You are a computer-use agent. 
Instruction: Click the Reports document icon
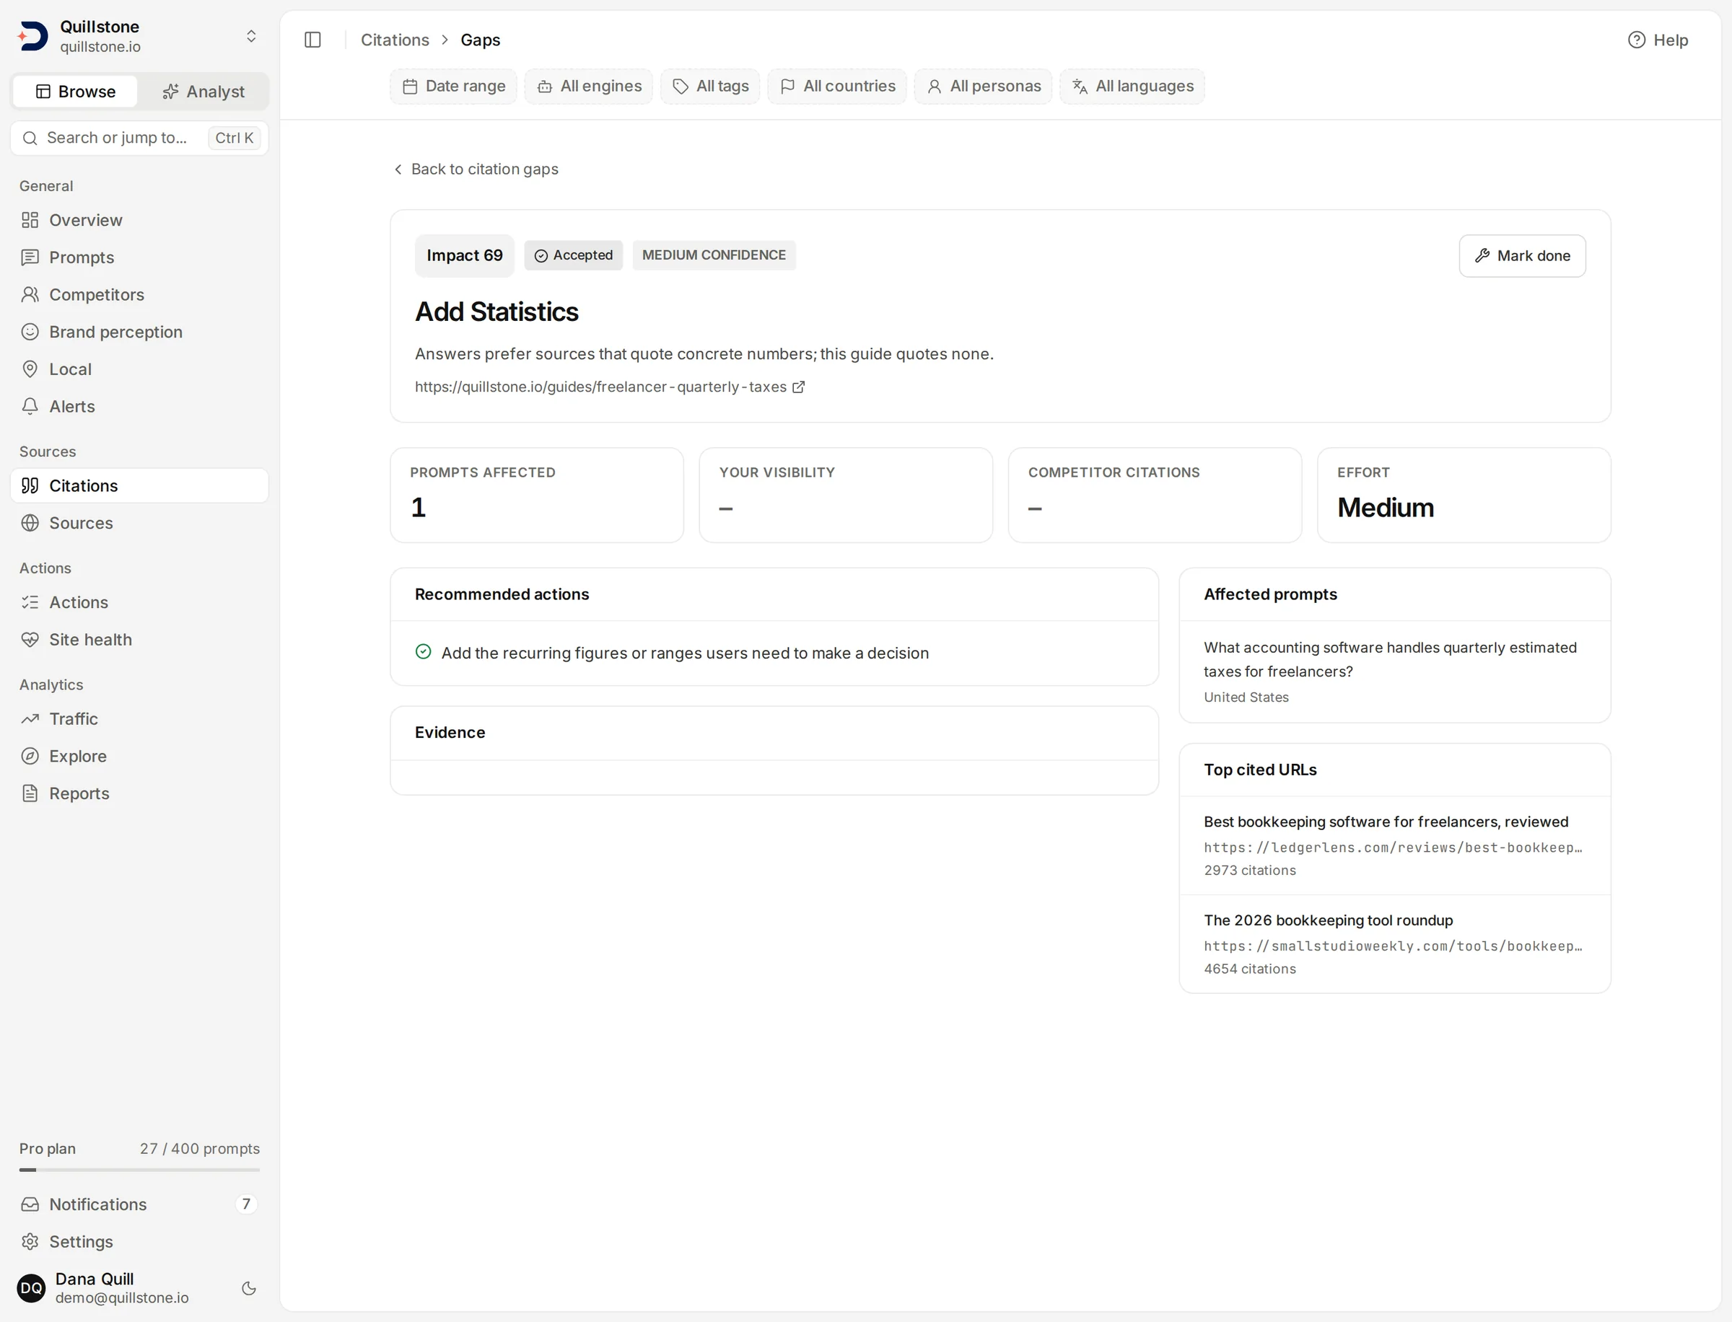(30, 793)
